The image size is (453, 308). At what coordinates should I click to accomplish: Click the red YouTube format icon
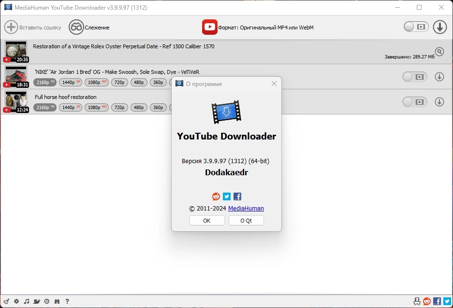pos(209,27)
